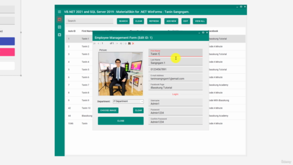Select the row with Tanin 7
This screenshot has height=165, width=293.
point(155,85)
